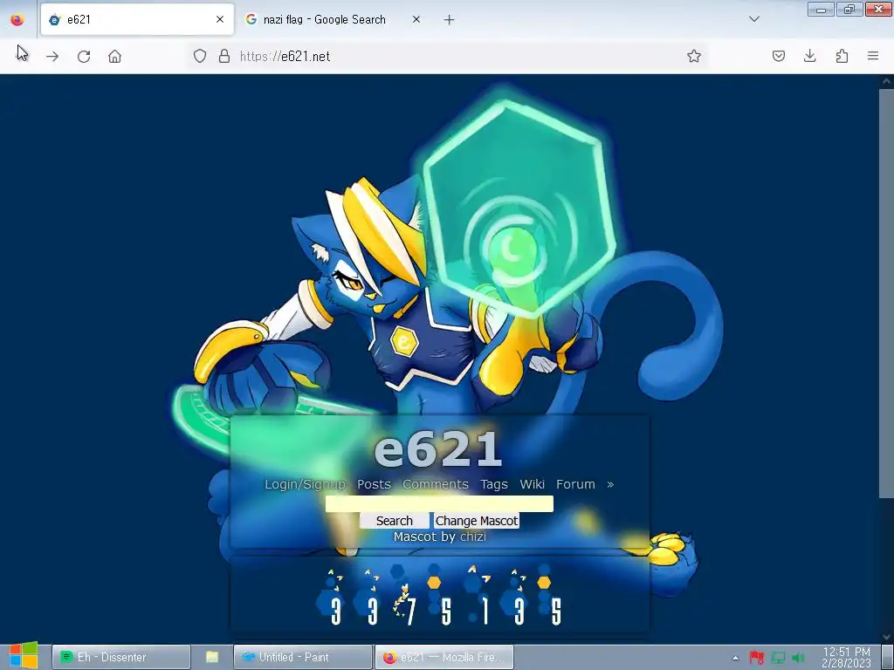Open the chizi mascot artist link
894x670 pixels.
[x=472, y=537]
